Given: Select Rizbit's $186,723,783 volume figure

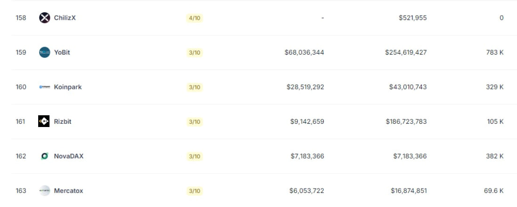Looking at the screenshot, I should coord(406,121).
